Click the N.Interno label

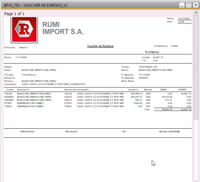click(x=152, y=52)
